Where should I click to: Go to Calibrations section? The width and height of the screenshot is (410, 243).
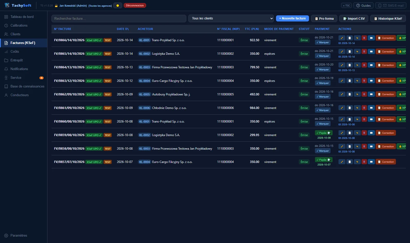24,25
